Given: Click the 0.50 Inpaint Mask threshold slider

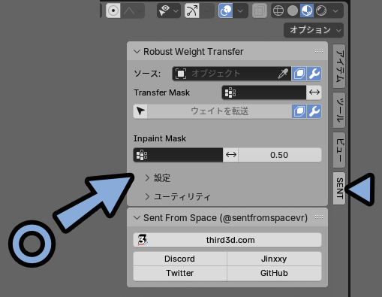Looking at the screenshot, I should click(x=280, y=155).
